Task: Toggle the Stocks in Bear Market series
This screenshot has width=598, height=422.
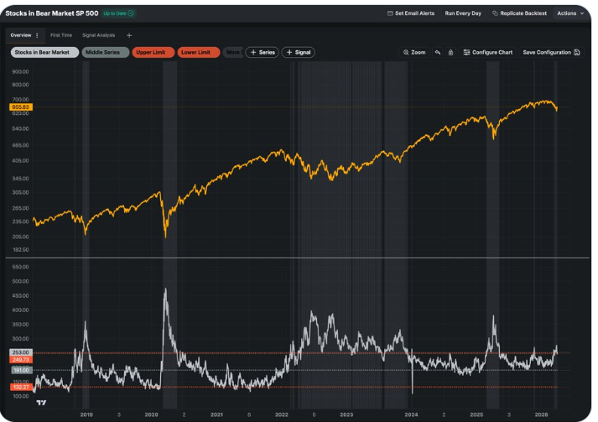Action: coord(44,52)
